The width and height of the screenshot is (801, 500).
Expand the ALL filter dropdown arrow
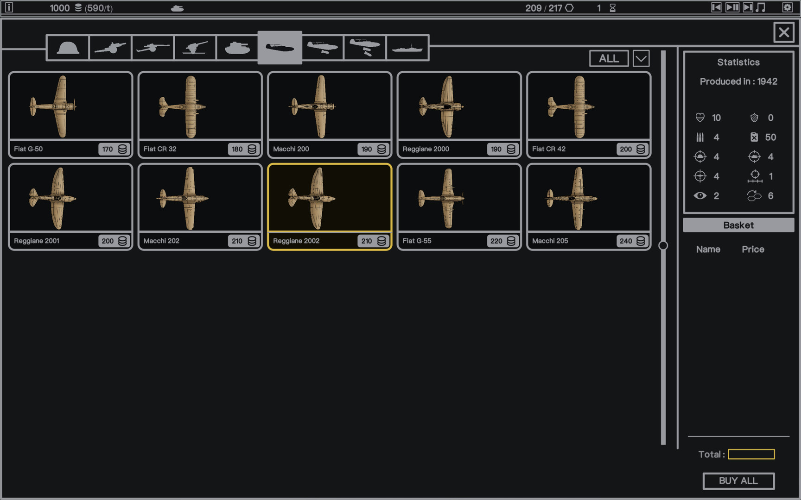coord(641,59)
